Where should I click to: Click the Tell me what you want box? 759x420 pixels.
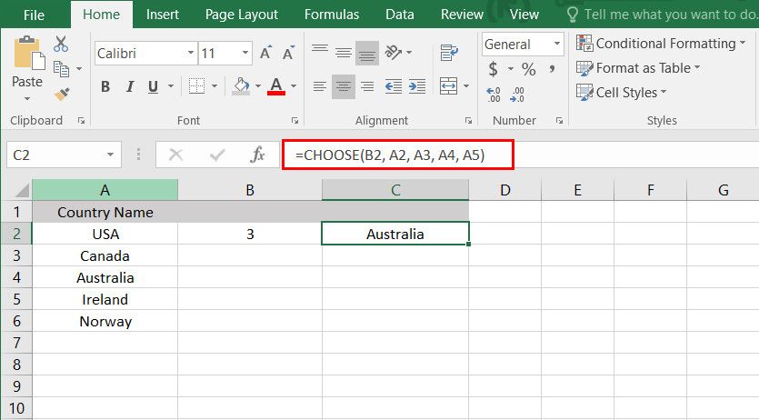point(662,15)
